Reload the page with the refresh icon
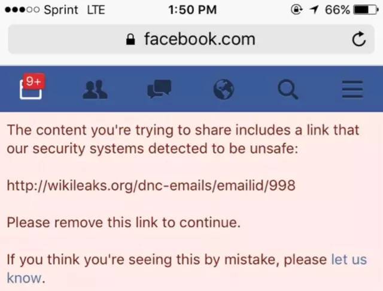Viewport: 383px width, 291px height. [358, 40]
